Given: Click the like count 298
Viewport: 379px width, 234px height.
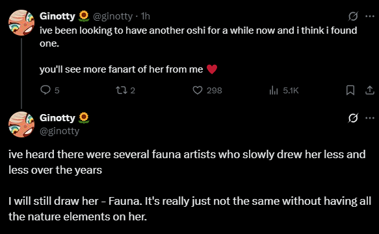Looking at the screenshot, I should tap(214, 90).
